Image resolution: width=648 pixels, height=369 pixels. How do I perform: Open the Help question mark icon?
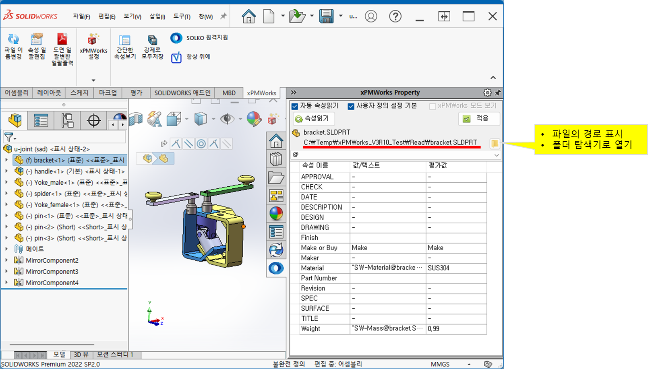point(395,16)
